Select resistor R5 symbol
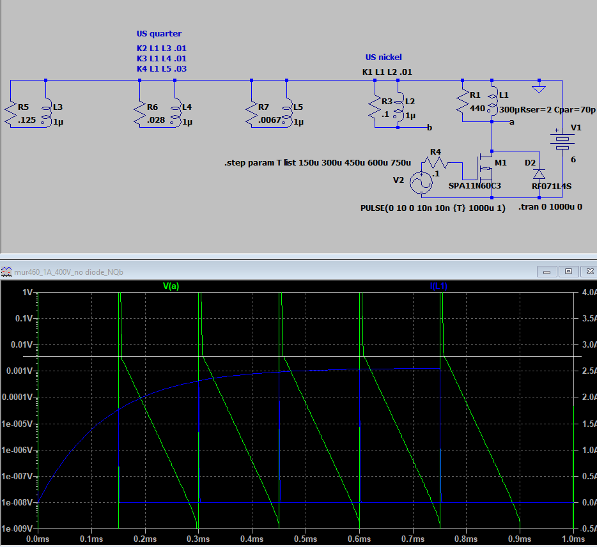The width and height of the screenshot is (597, 547). pos(12,112)
